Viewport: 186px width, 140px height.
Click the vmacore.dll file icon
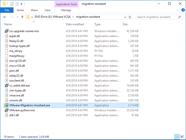click(6, 95)
